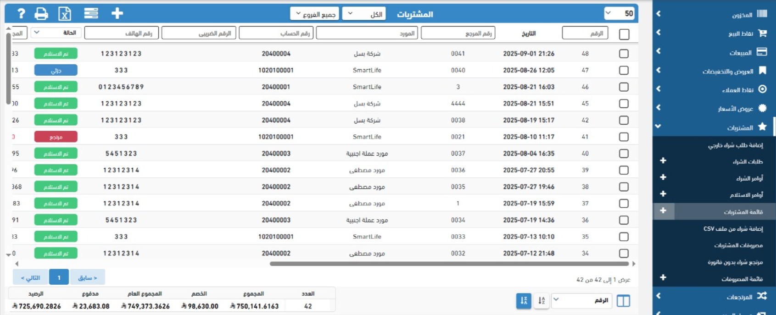
Task: Open the جميع الفروع branches dropdown
Action: point(315,14)
